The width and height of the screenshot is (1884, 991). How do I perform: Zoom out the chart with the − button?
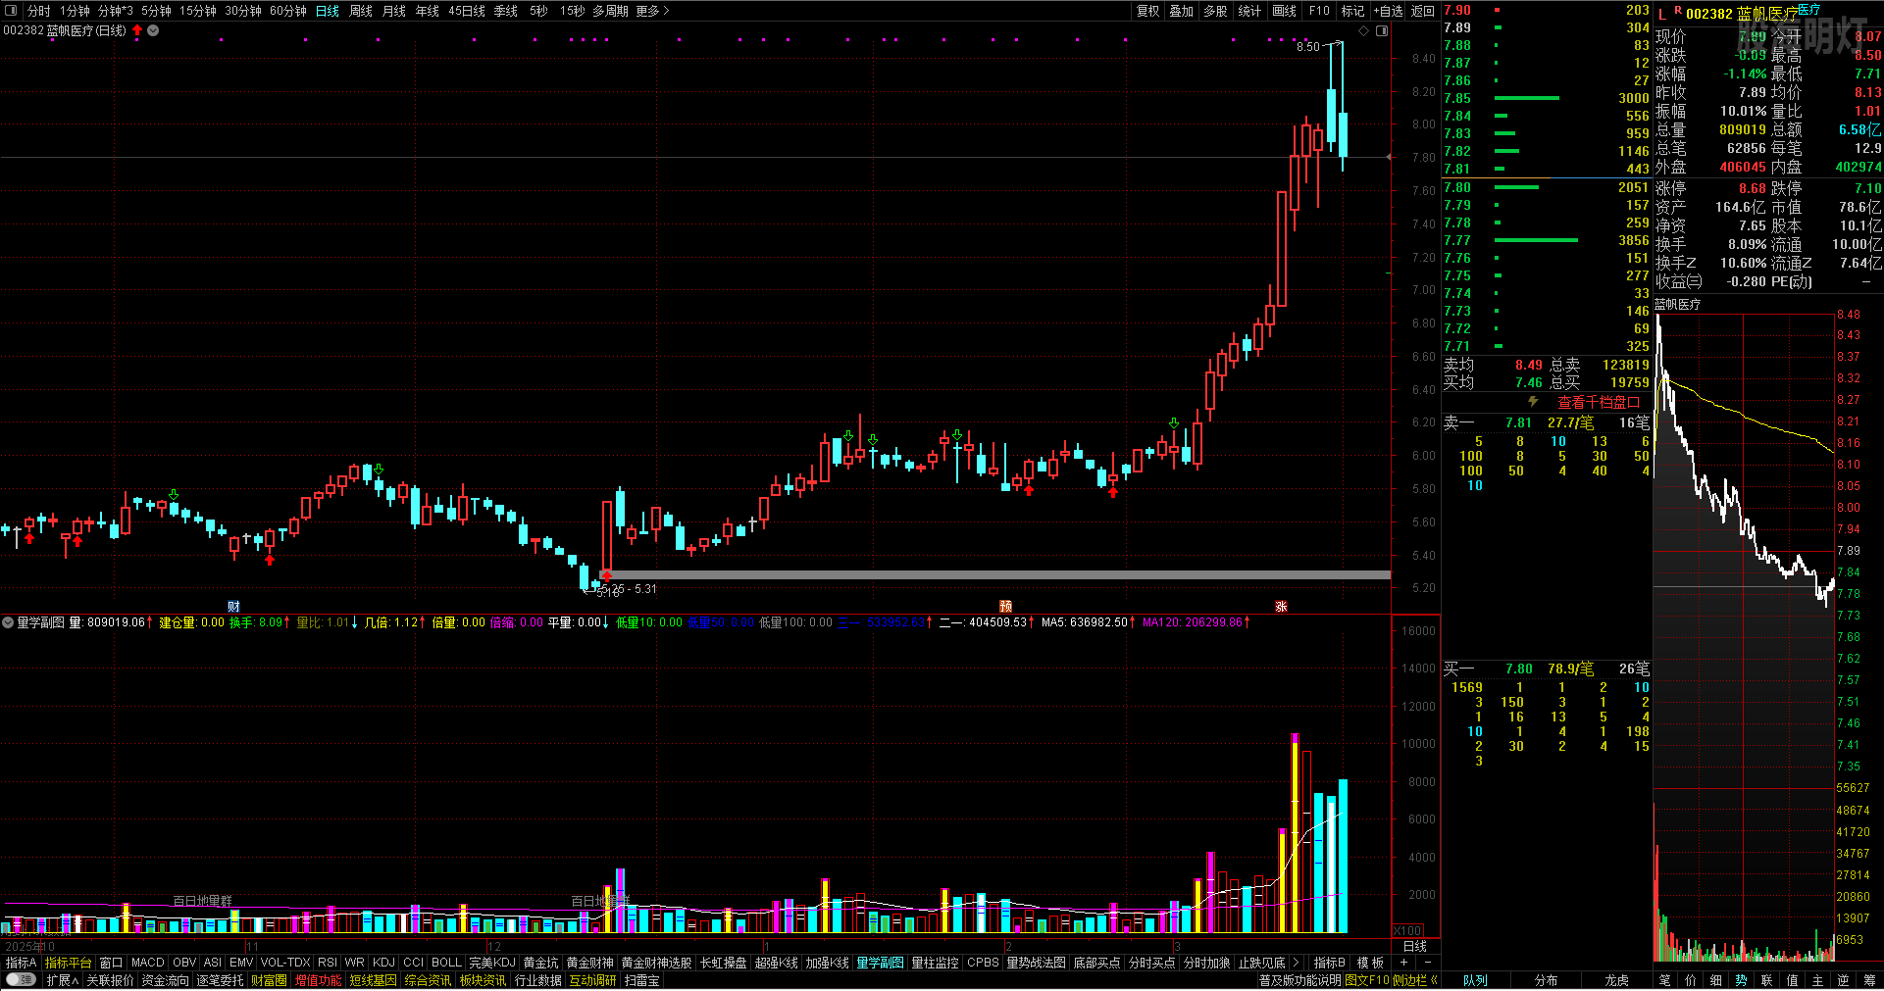coord(1427,963)
